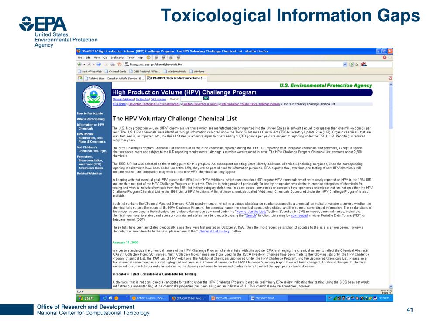Open Vol. Children's Chemical Eval. Pgm. link
This screenshot has width=447, height=335.
click(92, 149)
